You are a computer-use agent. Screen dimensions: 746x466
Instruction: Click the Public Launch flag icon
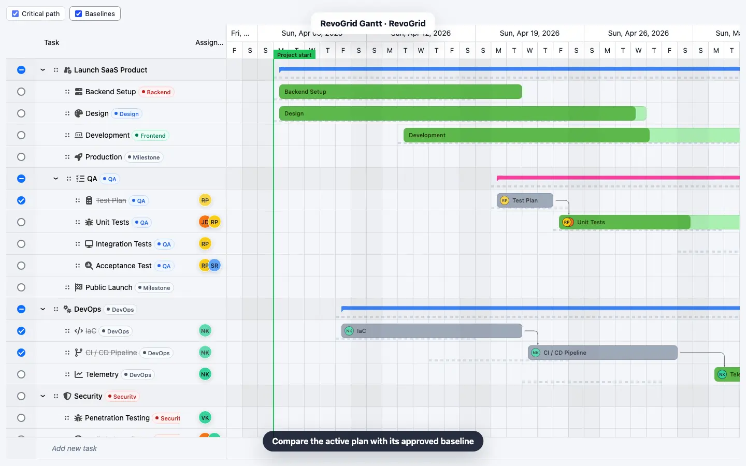79,287
